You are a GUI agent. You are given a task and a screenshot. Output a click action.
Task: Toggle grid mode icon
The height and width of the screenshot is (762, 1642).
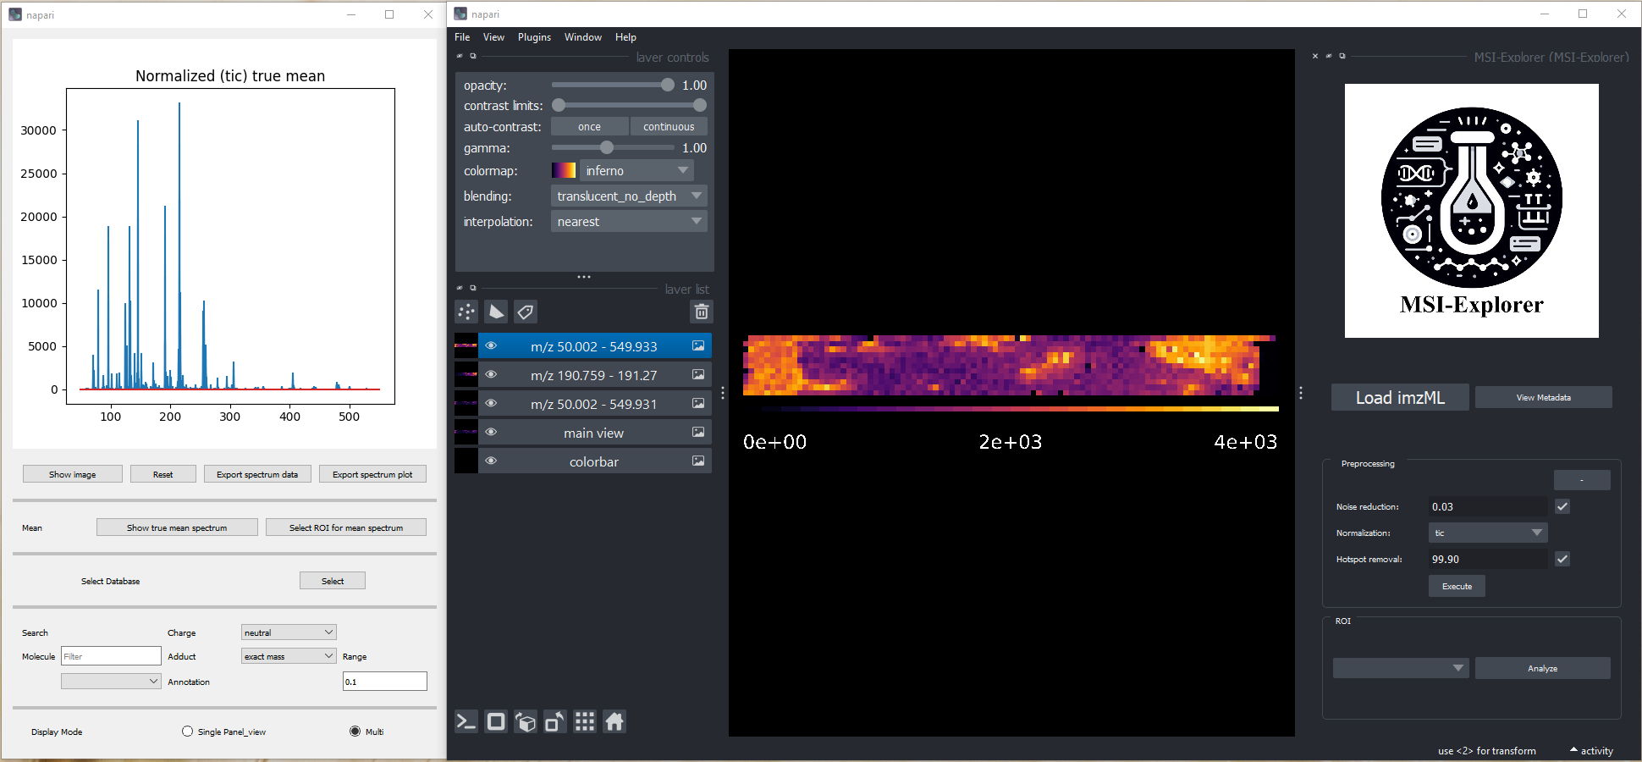click(585, 721)
